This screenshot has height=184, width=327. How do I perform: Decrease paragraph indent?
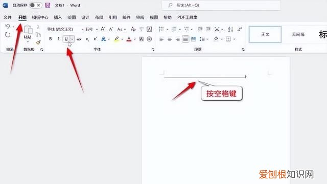[200, 29]
